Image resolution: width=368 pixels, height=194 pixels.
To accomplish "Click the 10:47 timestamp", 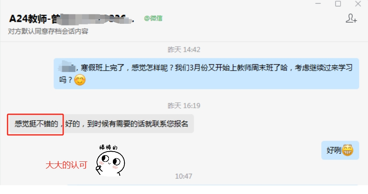I will click(x=184, y=176).
